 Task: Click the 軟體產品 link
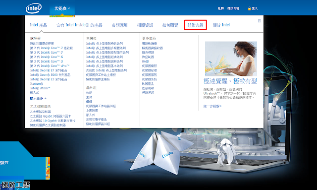point(148,84)
